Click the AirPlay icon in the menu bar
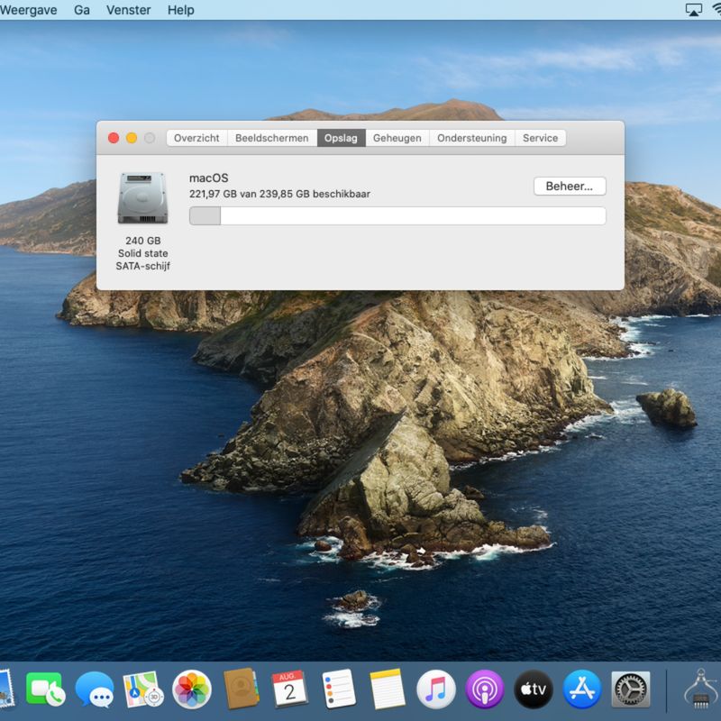The width and height of the screenshot is (721, 721). 693,10
